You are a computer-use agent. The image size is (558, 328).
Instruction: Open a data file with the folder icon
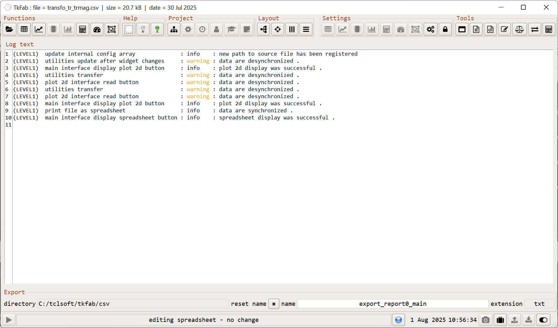tap(9, 29)
